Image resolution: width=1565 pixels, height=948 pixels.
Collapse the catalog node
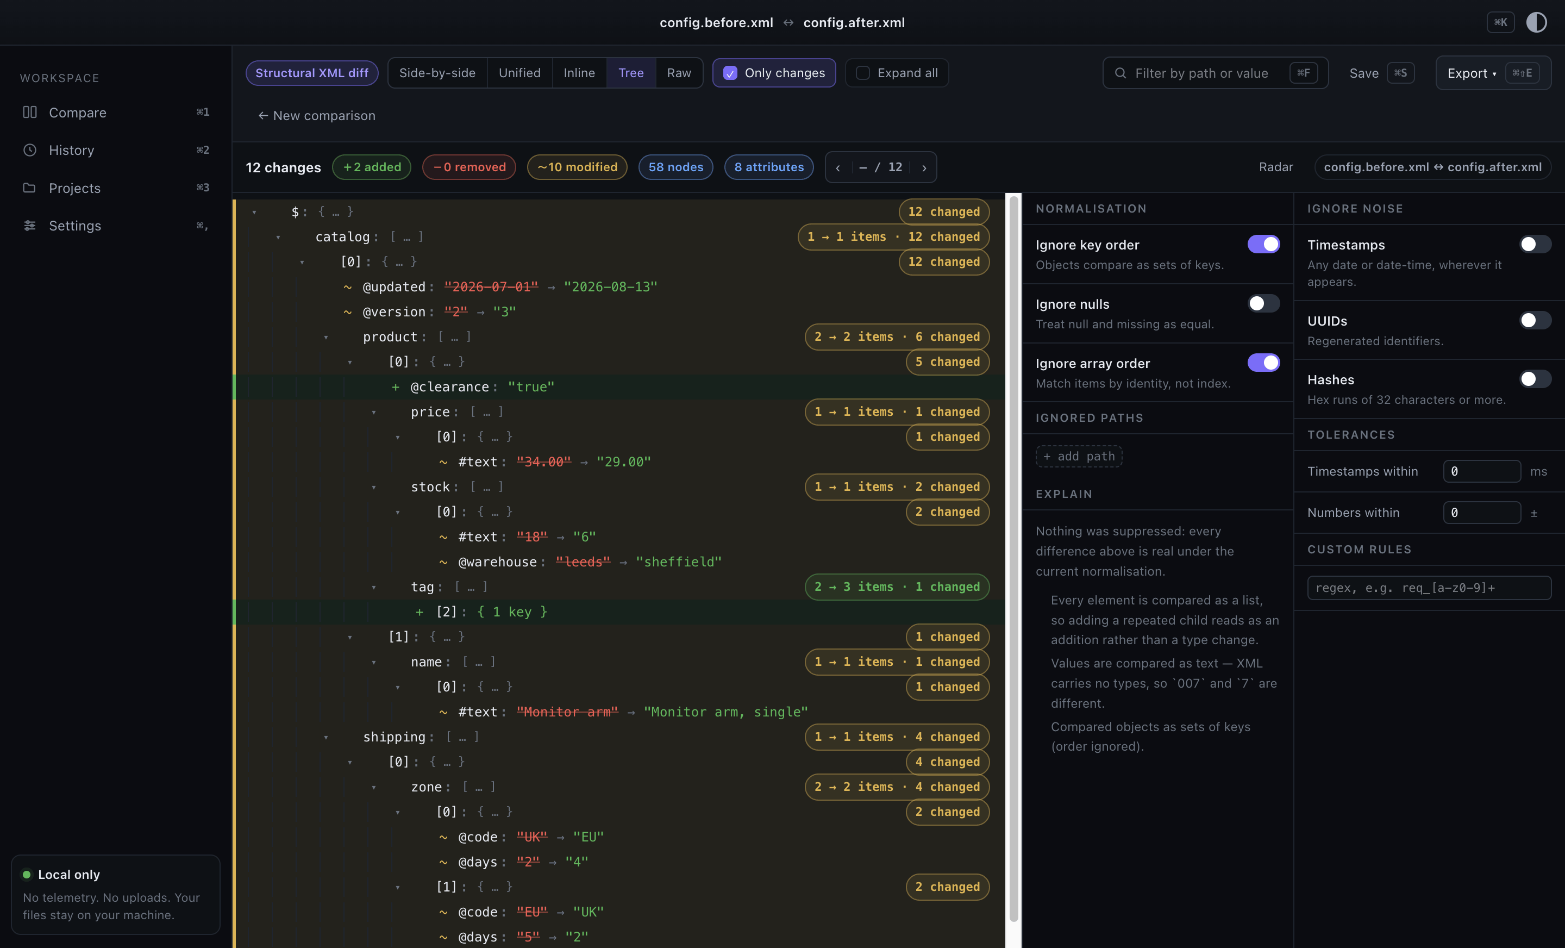tap(278, 237)
